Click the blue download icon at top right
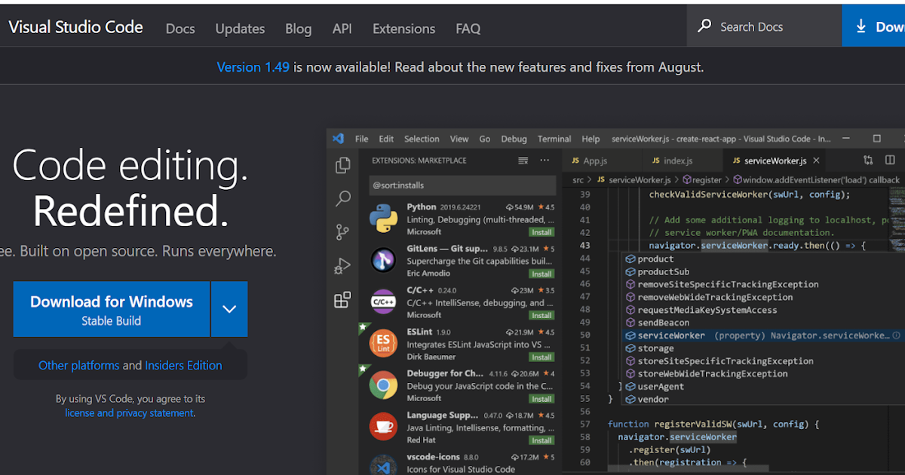This screenshot has width=905, height=475. 861,25
